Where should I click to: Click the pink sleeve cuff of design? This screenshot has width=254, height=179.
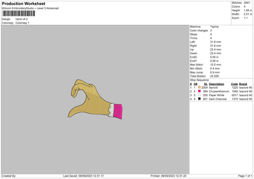(x=118, y=111)
